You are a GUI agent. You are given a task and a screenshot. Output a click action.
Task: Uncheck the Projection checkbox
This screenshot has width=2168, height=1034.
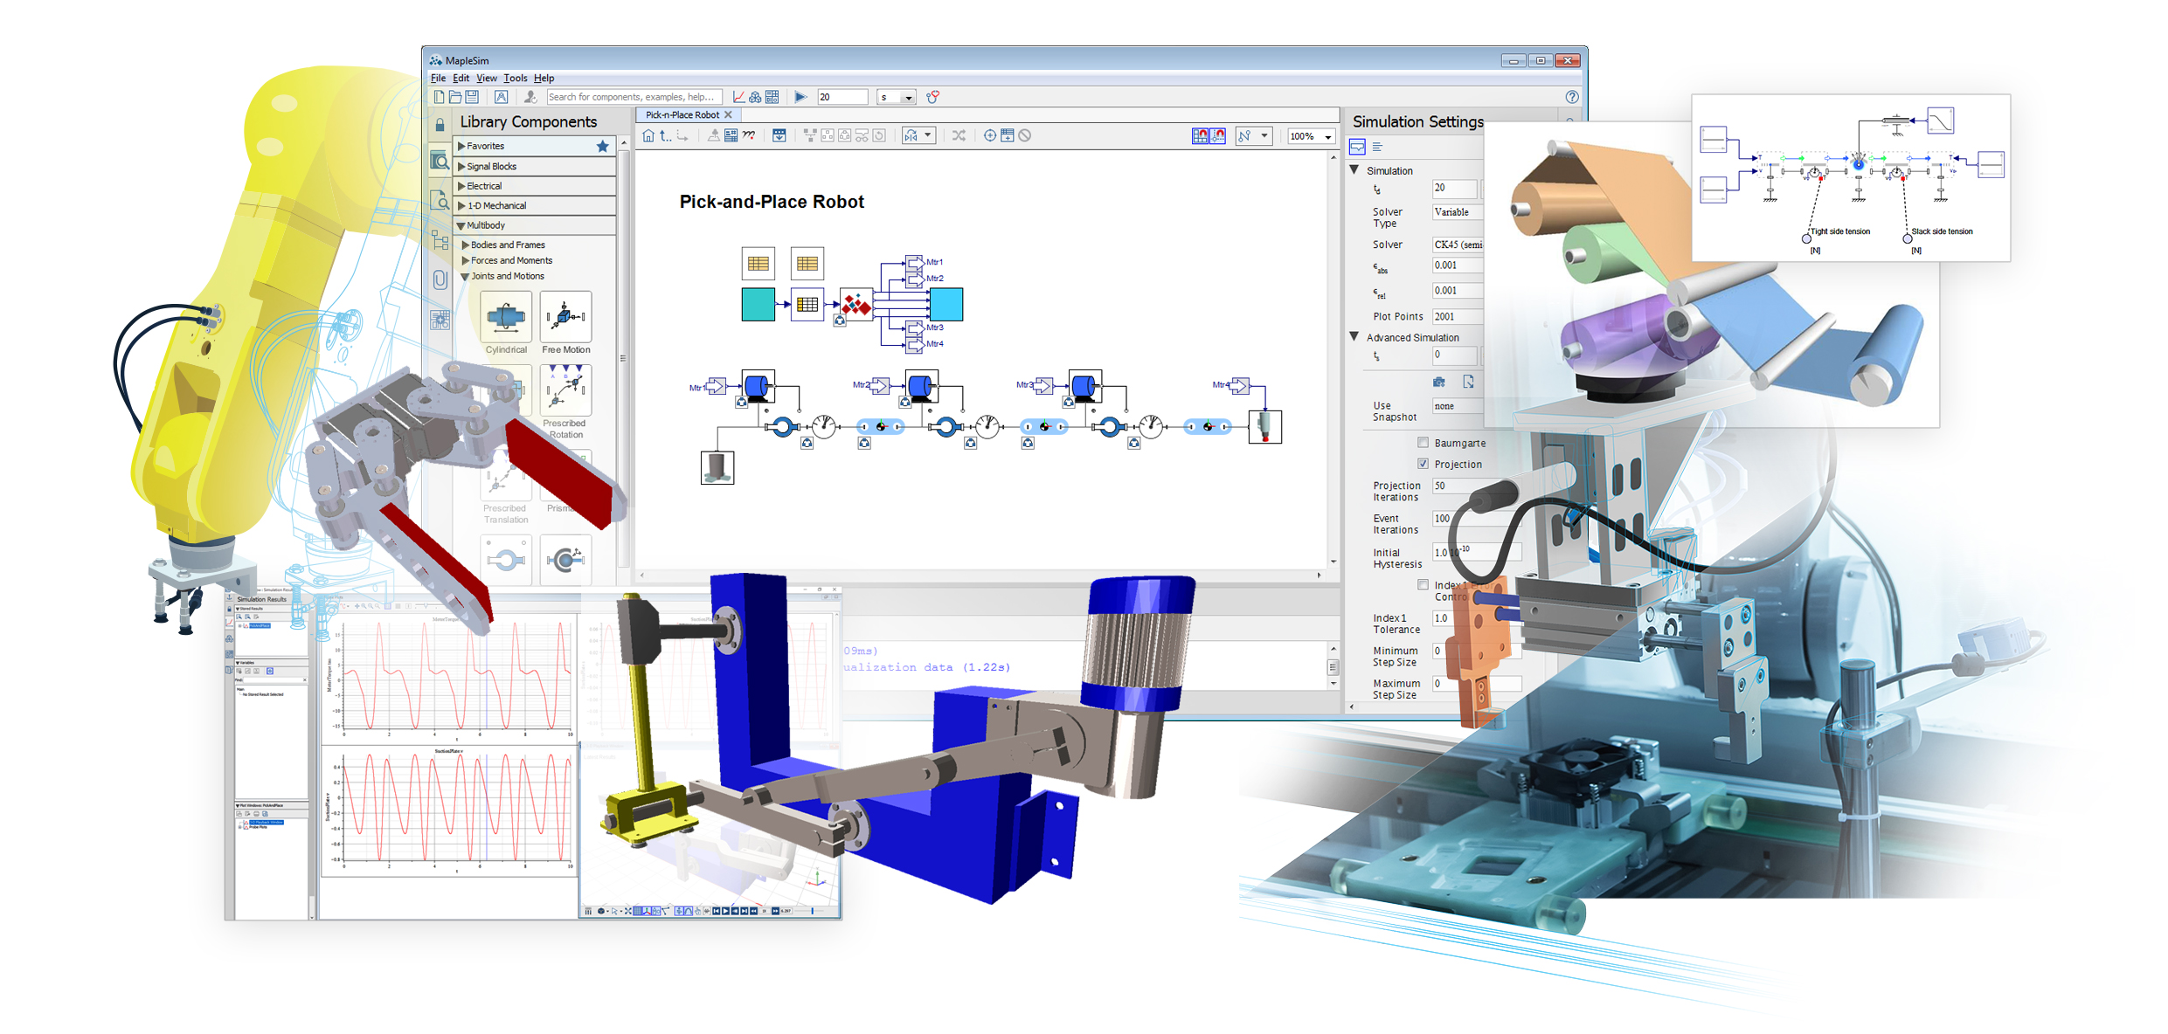point(1423,464)
